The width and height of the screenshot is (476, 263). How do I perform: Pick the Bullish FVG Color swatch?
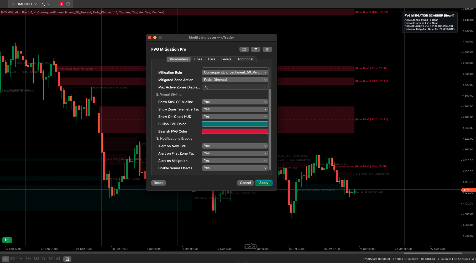click(x=235, y=124)
